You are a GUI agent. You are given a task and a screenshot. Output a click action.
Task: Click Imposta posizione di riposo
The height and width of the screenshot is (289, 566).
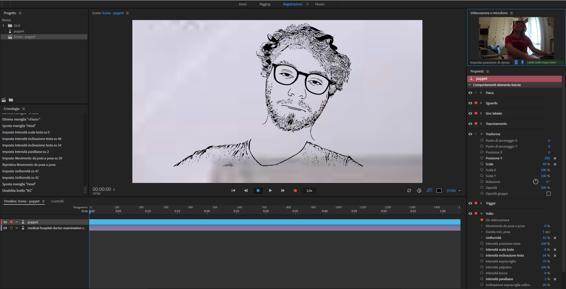tap(490, 62)
